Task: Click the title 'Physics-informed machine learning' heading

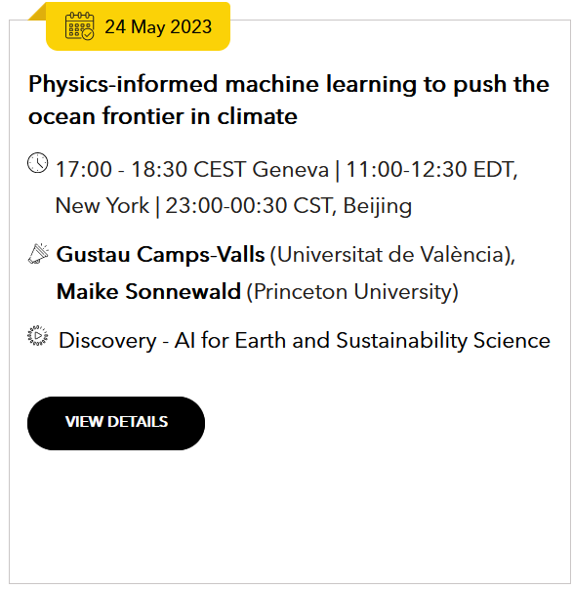Action: click(x=289, y=100)
